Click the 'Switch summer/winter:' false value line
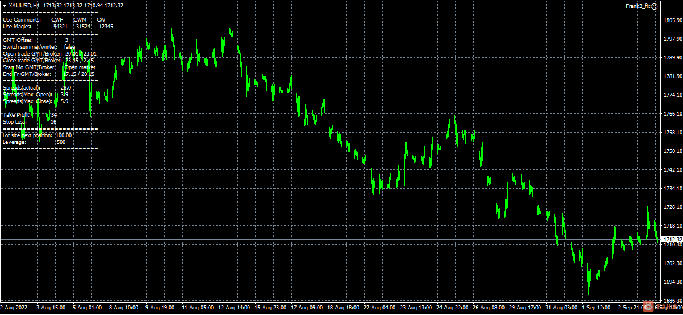 [39, 46]
